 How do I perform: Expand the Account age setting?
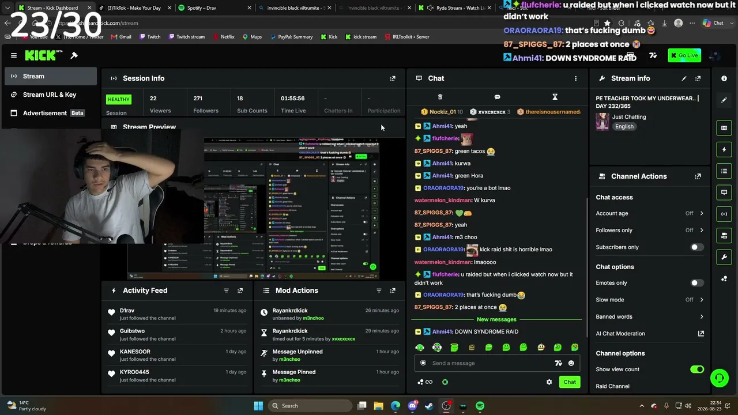pos(650,213)
